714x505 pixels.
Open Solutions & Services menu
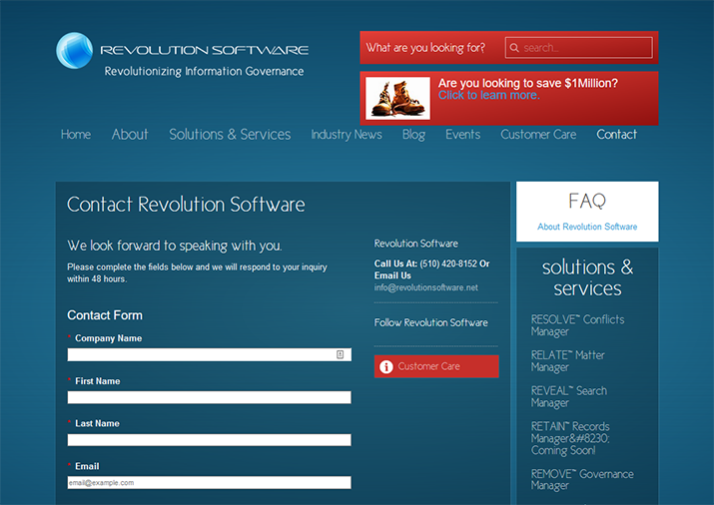230,135
